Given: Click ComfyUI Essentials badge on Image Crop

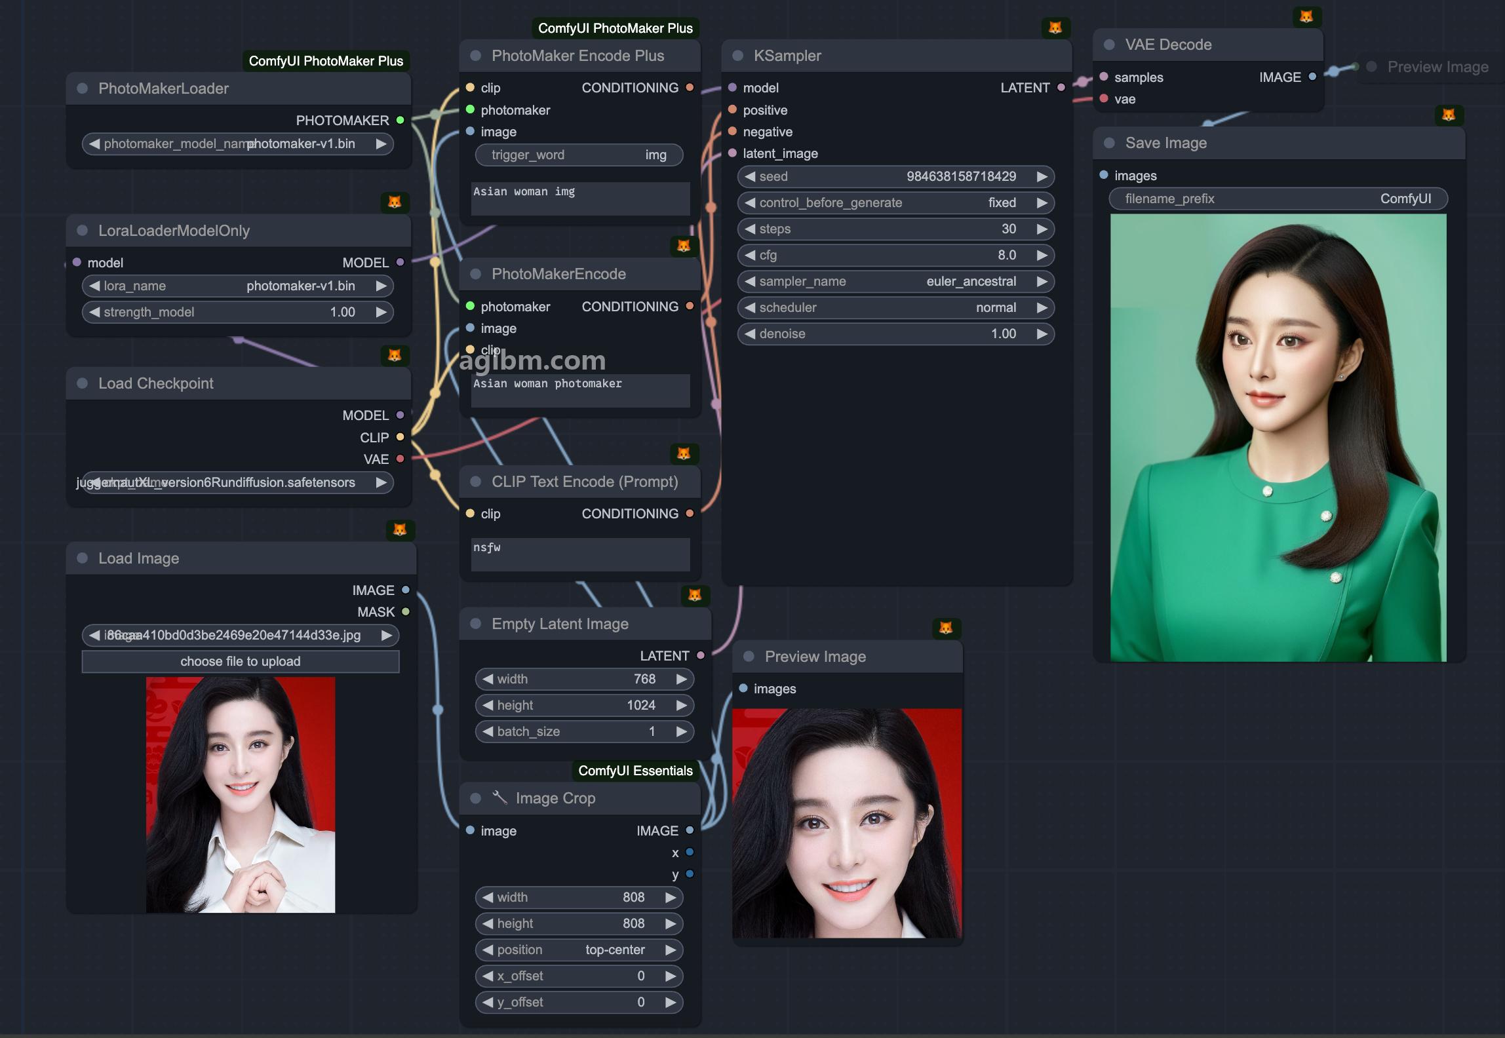Looking at the screenshot, I should tap(635, 771).
